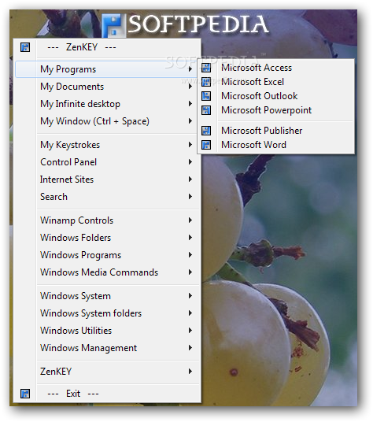Click the Softpedia floppy disk logo
The image size is (373, 422).
tap(114, 25)
